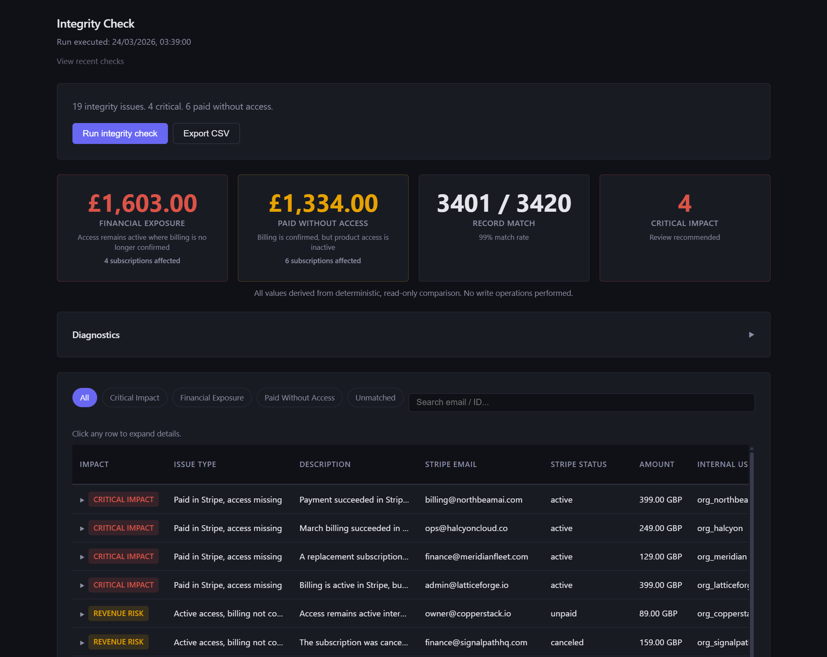Select the All filter pill

coord(85,398)
